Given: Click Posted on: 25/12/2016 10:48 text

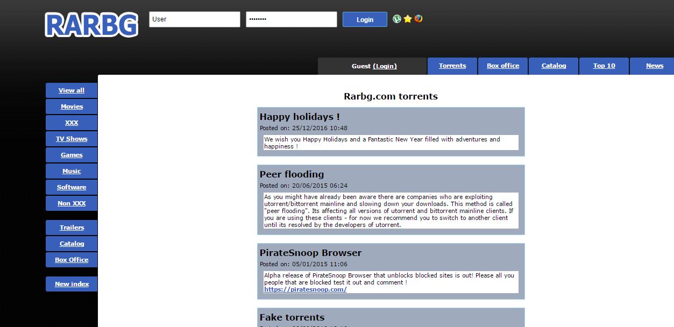Looking at the screenshot, I should click(x=303, y=129).
